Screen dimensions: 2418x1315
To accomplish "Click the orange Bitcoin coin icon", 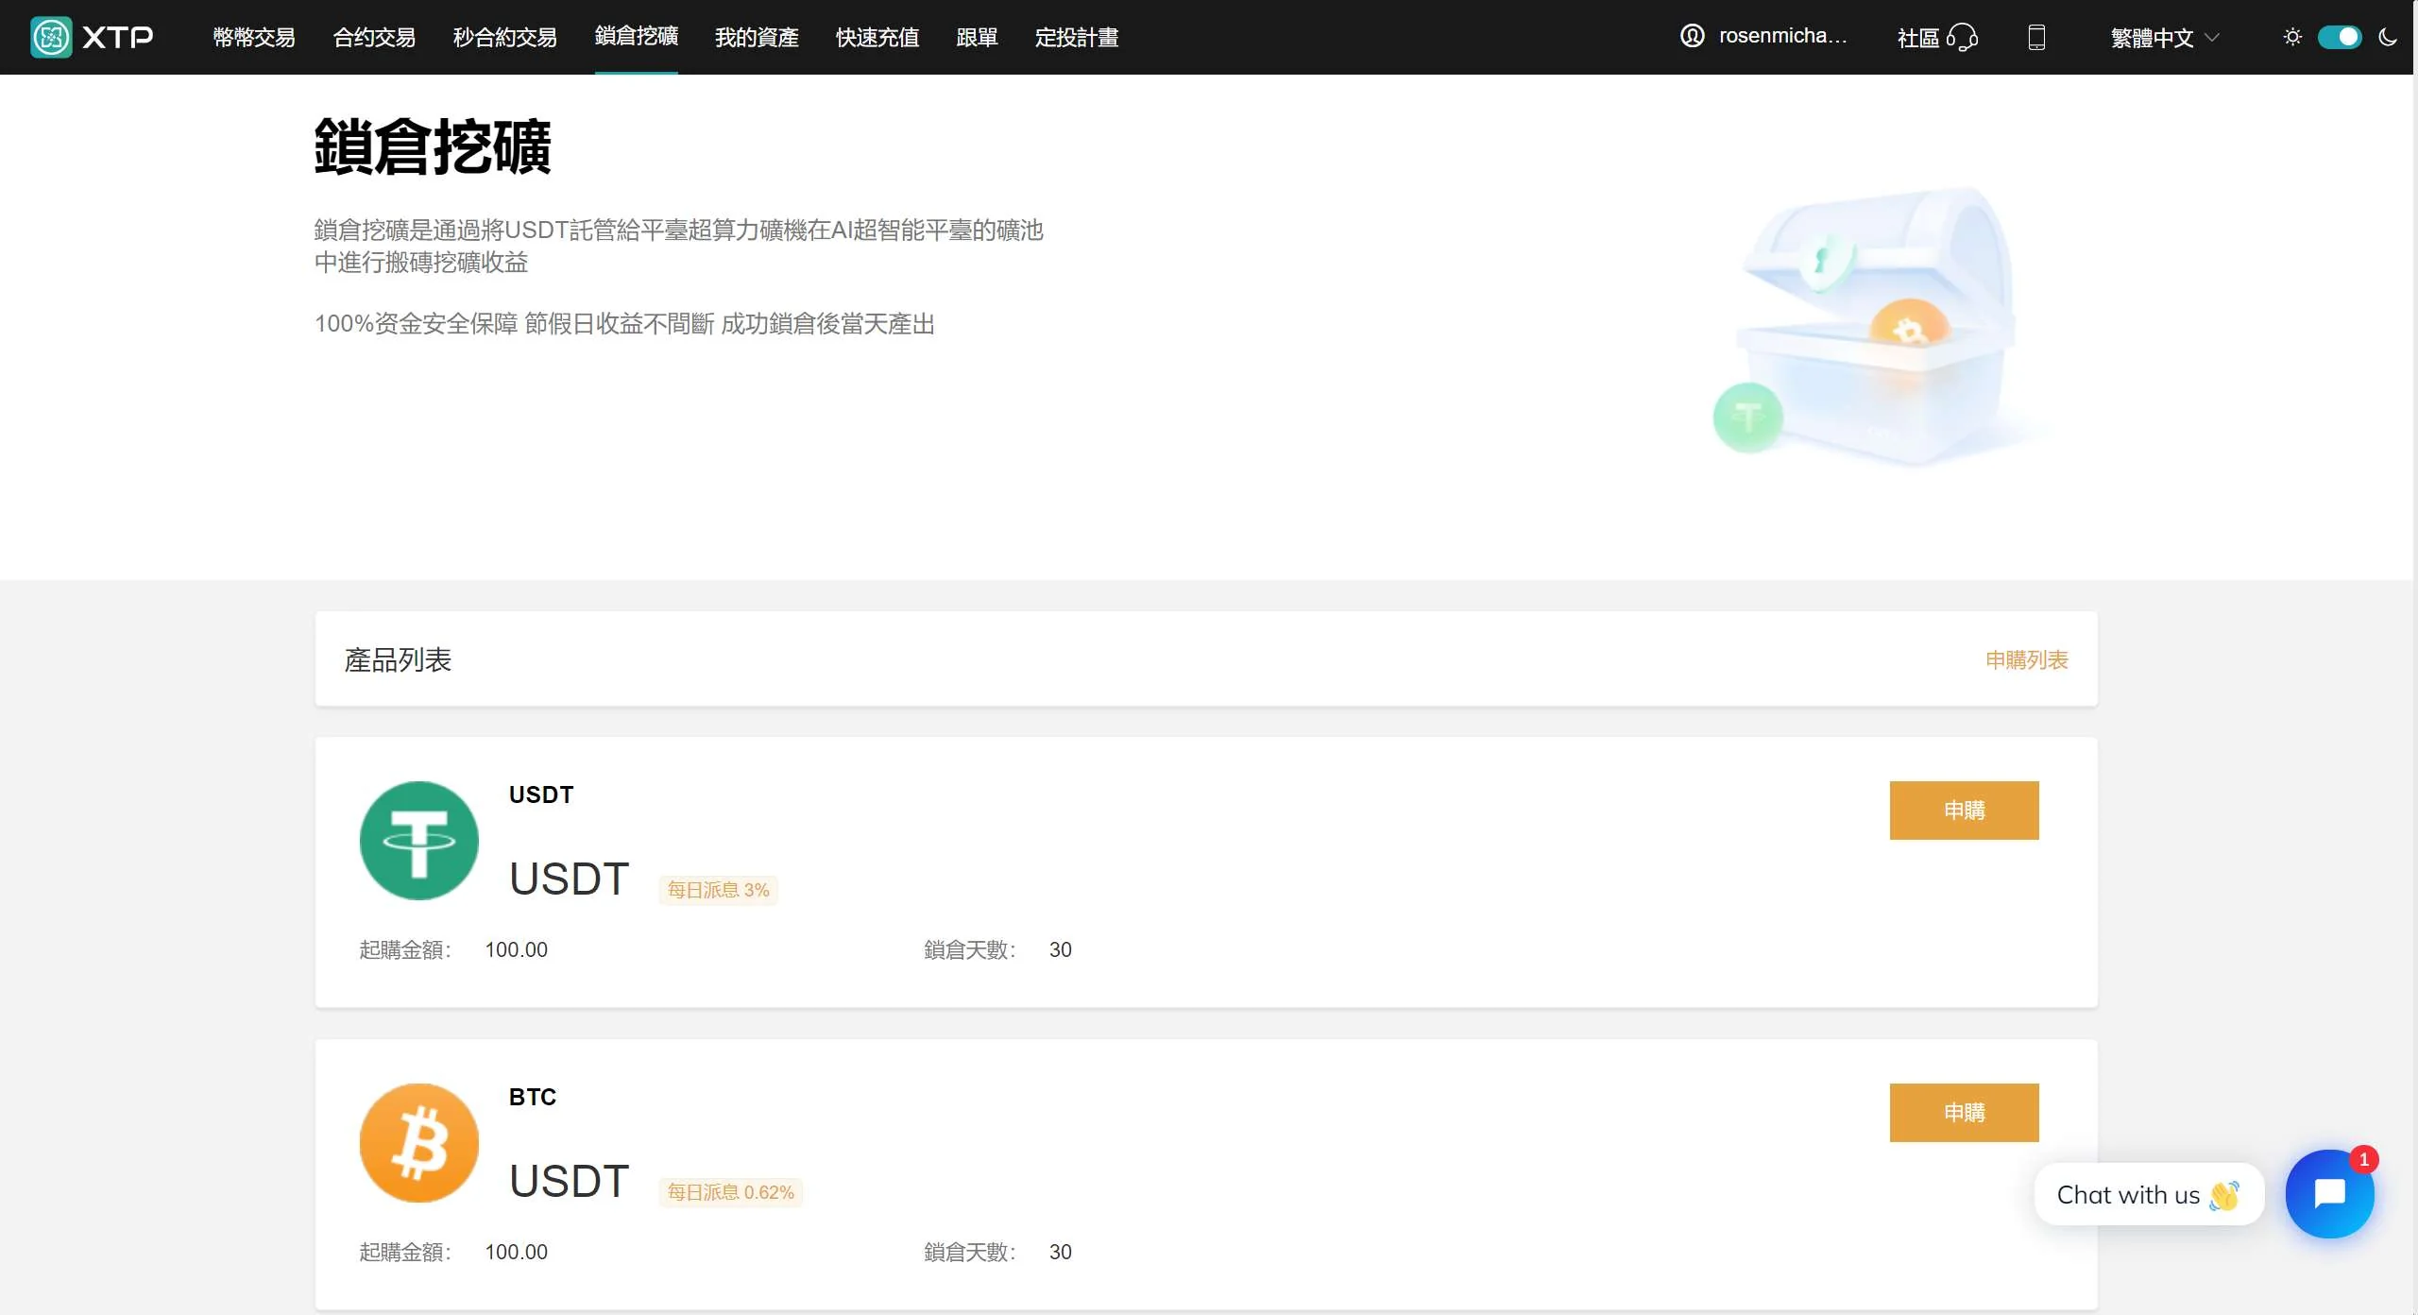I will click(418, 1142).
